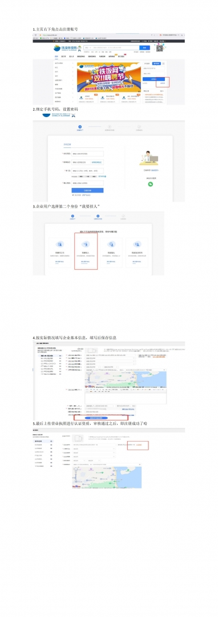Select the third identity card icon
Viewport: 218px width, 617px height.
[111, 244]
